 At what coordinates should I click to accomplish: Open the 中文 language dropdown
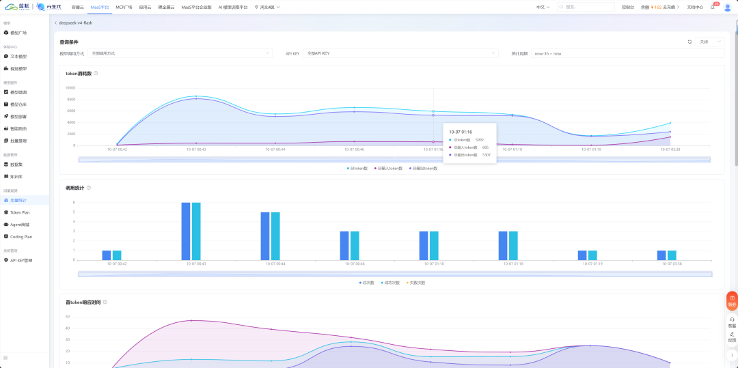click(543, 7)
